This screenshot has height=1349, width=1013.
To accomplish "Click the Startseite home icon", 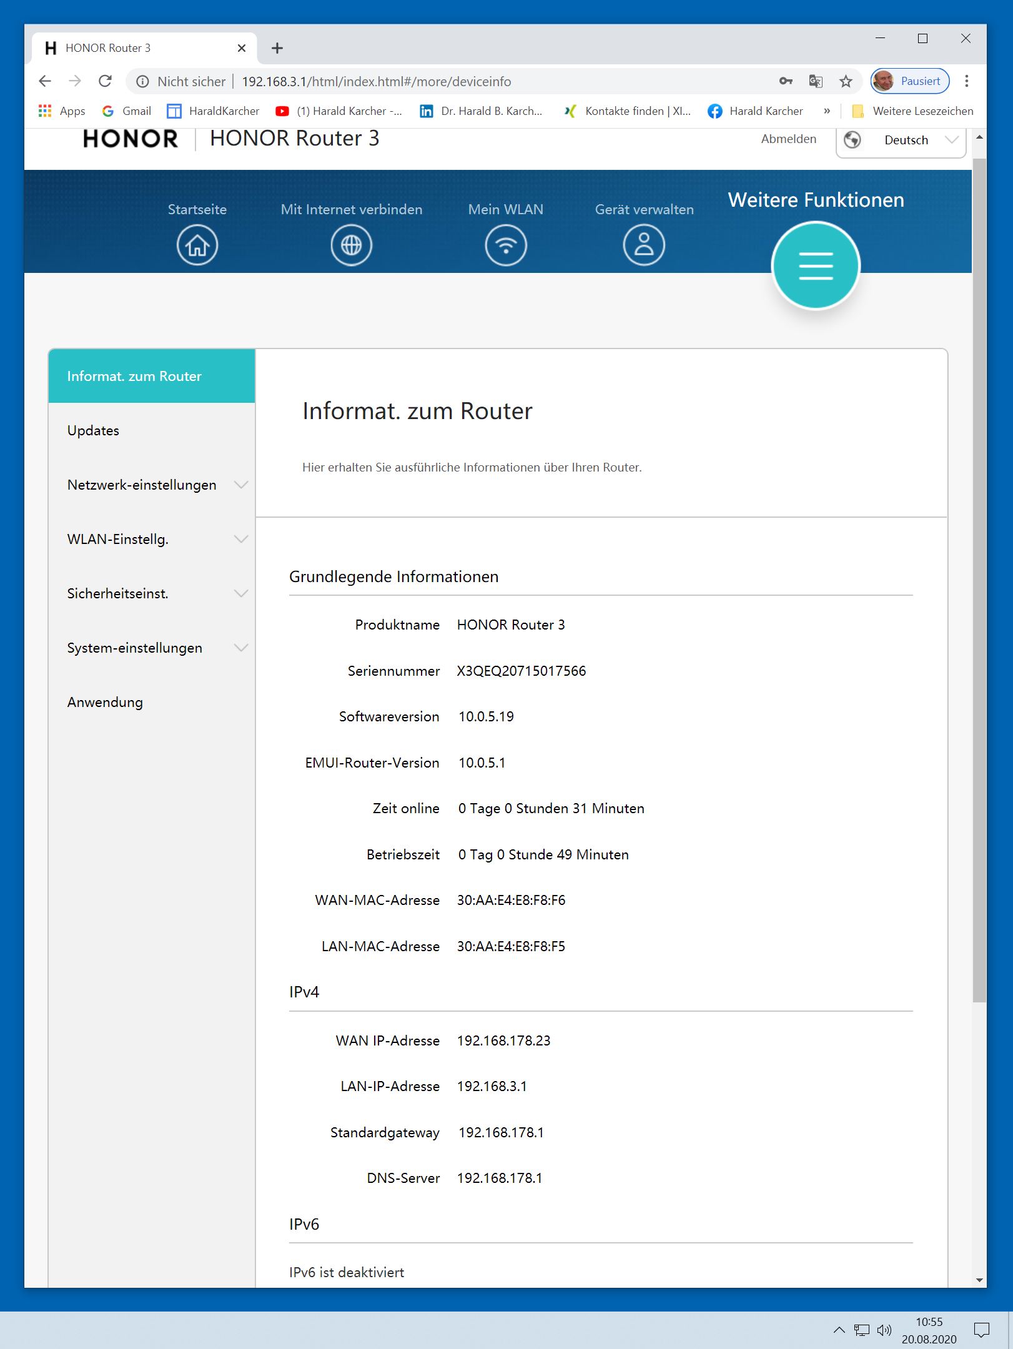I will pos(197,245).
